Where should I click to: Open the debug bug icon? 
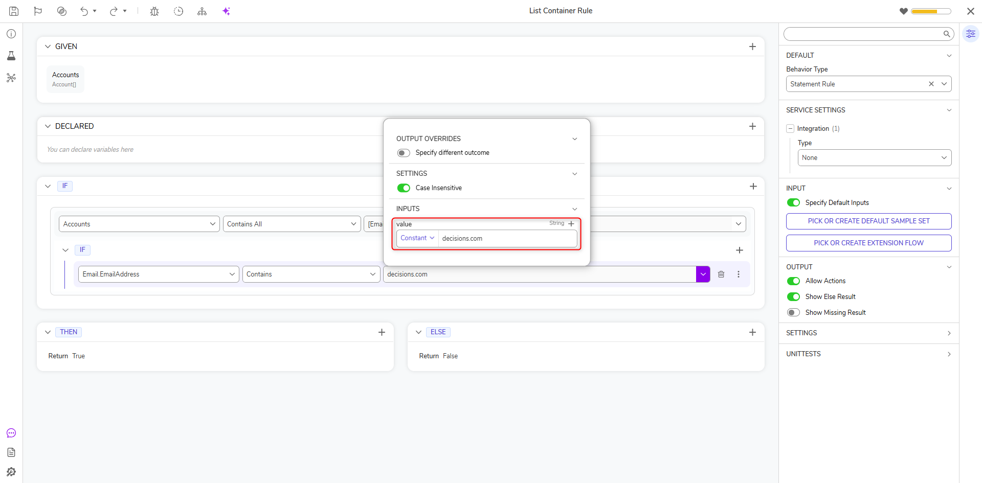tap(154, 11)
